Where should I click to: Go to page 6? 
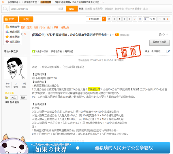coord(130,19)
